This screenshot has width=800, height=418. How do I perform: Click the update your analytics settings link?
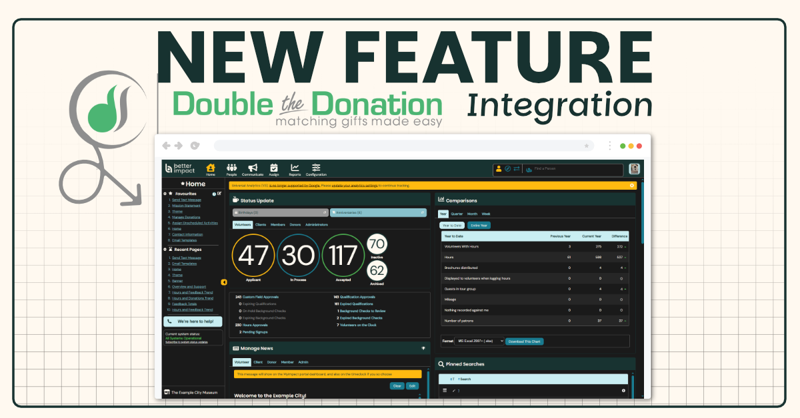point(355,186)
